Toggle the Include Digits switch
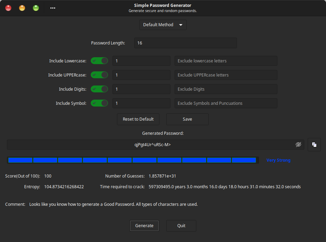Image resolution: width=326 pixels, height=242 pixels. pos(99,89)
